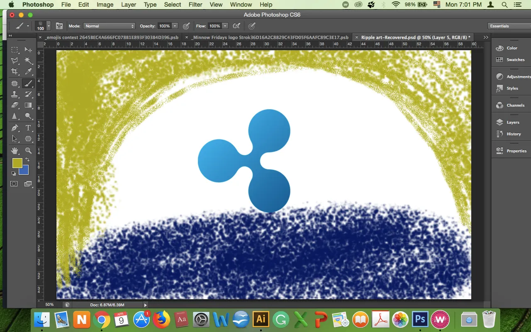The height and width of the screenshot is (332, 531).
Task: Click the Flow value field
Action: pyautogui.click(x=214, y=26)
